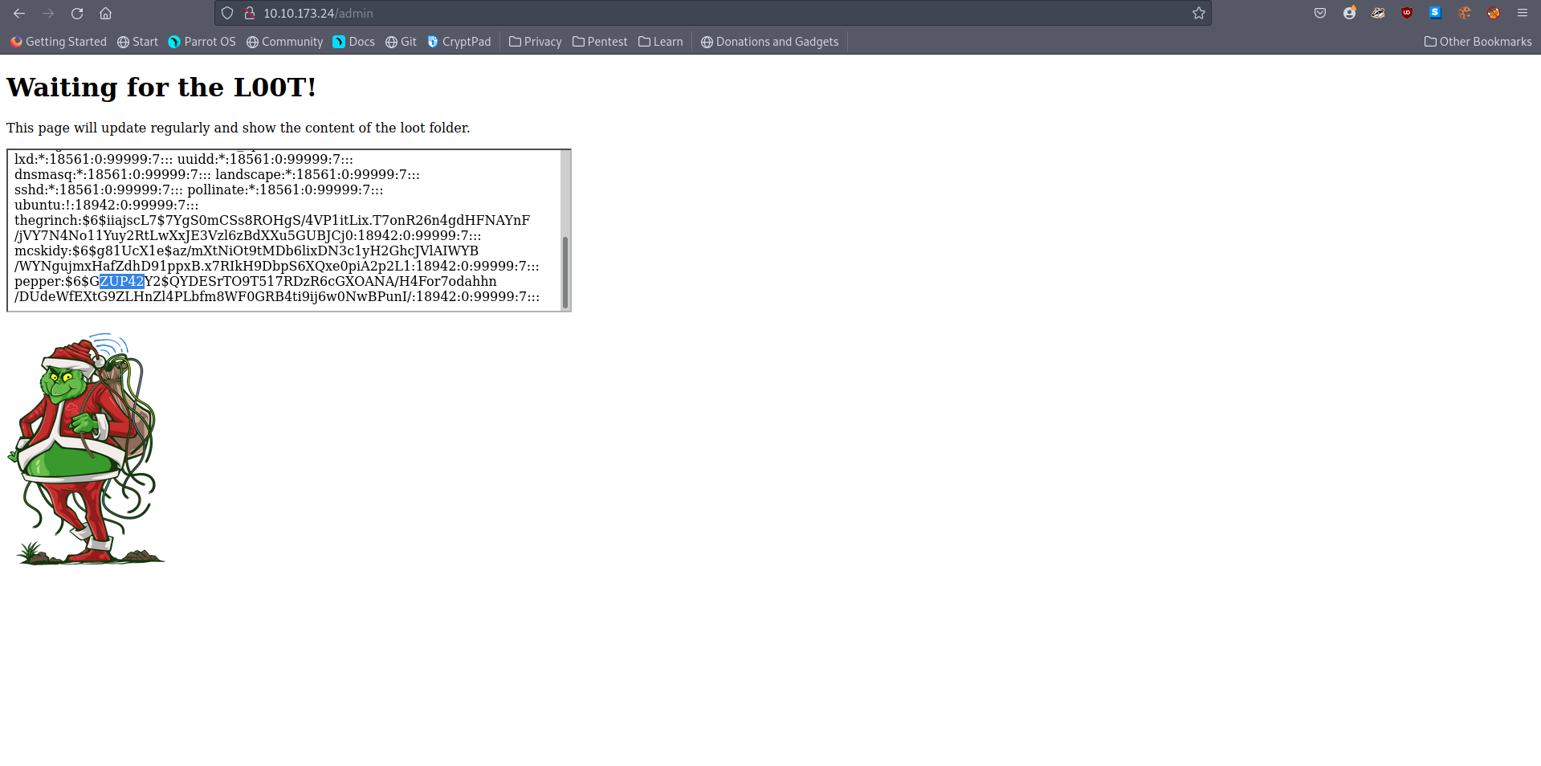Screen dimensions: 1541x766
Task: Click the loot box vertical scrollbar
Action: [x=565, y=273]
